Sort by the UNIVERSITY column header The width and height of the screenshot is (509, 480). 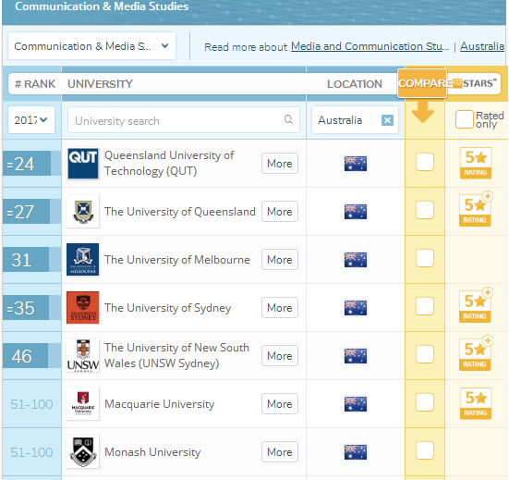pyautogui.click(x=101, y=84)
